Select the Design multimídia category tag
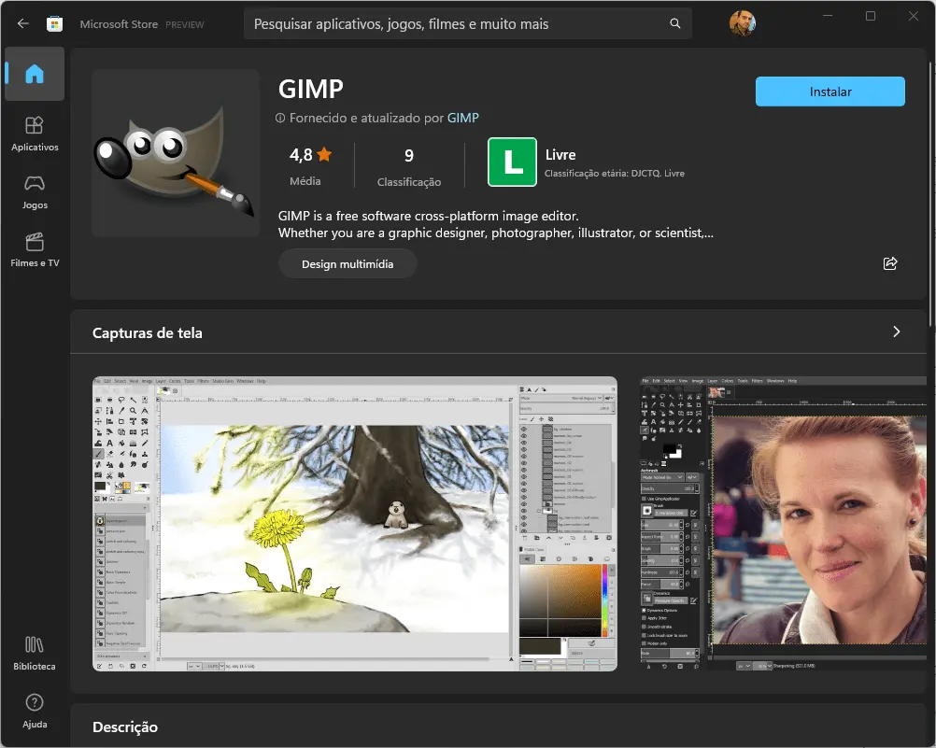The height and width of the screenshot is (748, 936). pyautogui.click(x=347, y=264)
